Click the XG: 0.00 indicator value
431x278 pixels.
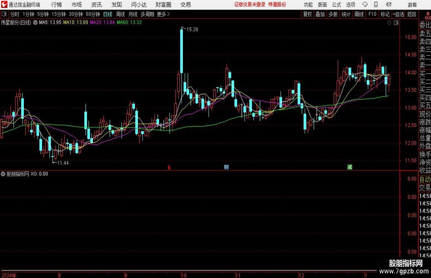39,174
